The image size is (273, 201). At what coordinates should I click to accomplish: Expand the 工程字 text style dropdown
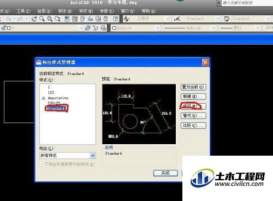point(168,19)
